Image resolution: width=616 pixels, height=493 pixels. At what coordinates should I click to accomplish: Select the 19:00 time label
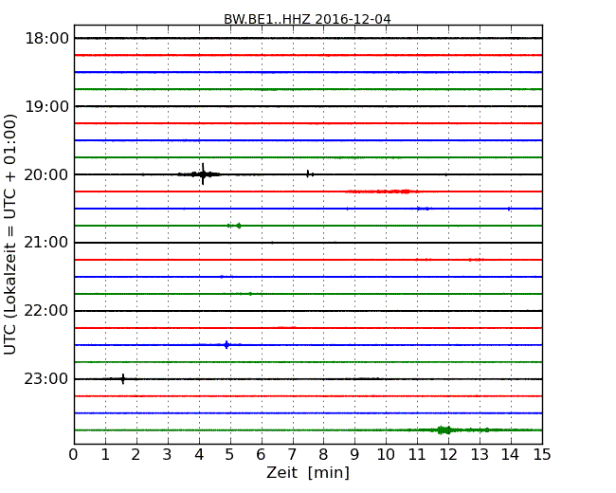46,106
